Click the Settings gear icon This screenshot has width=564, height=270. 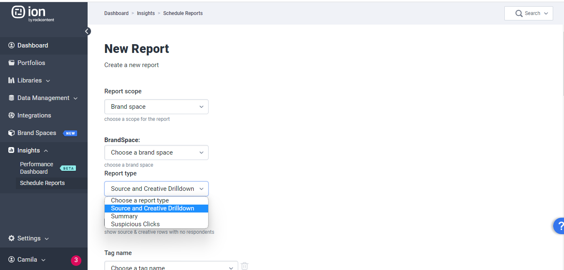[11, 238]
